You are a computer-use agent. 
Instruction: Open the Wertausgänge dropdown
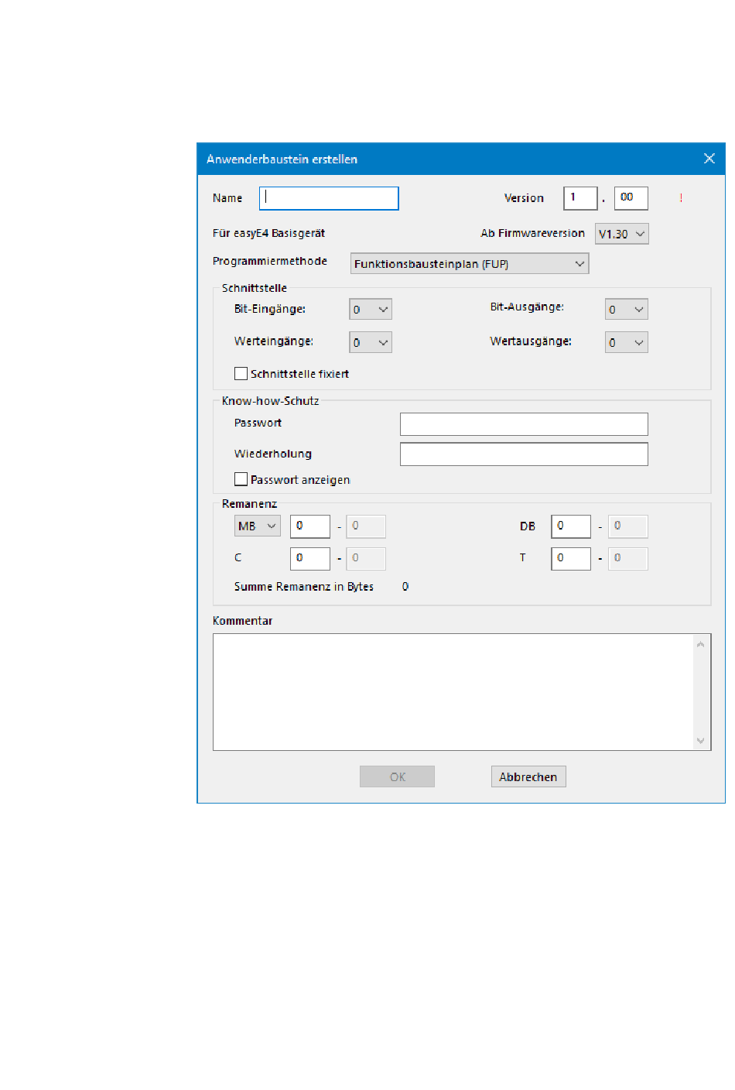point(626,342)
